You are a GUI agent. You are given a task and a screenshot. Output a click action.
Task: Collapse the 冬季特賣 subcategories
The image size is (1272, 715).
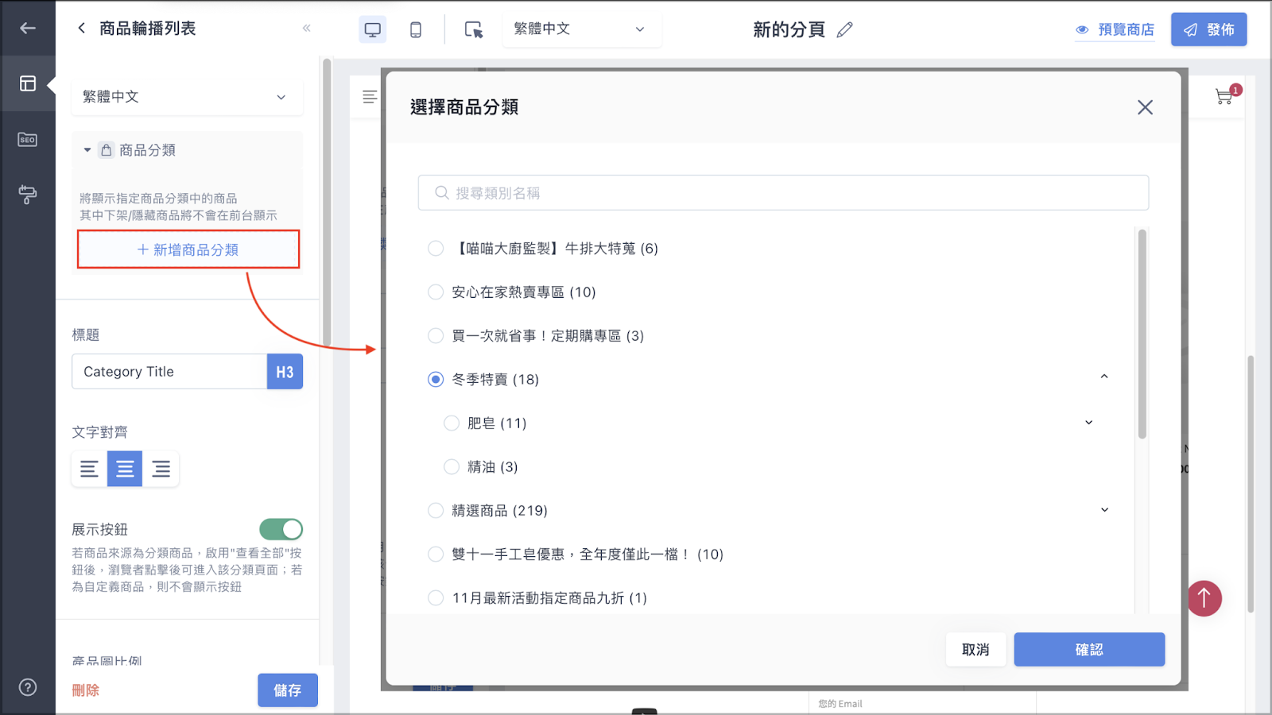point(1104,377)
